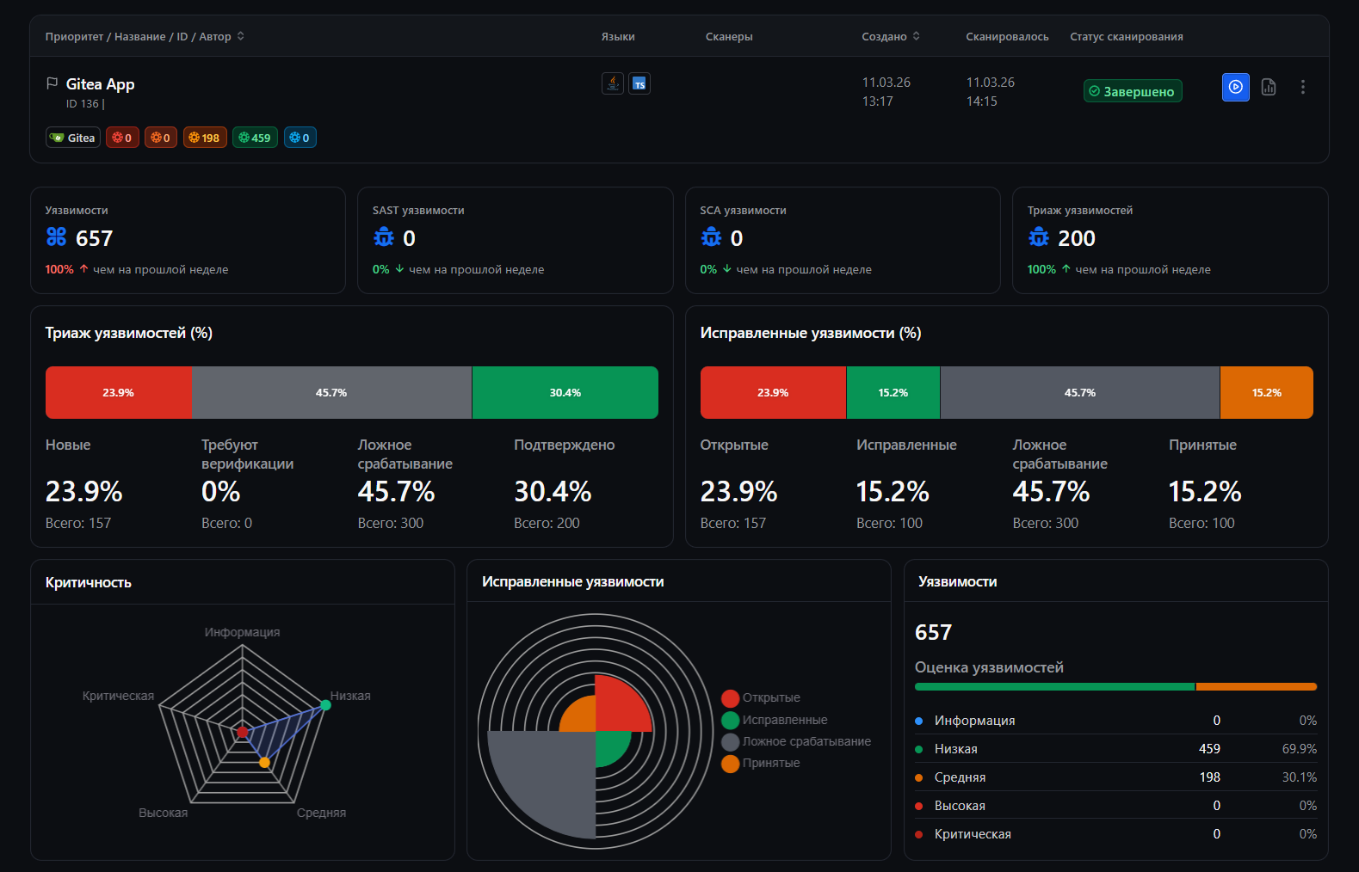
Task: Click the Средняя row showing 198
Action: click(x=1115, y=777)
